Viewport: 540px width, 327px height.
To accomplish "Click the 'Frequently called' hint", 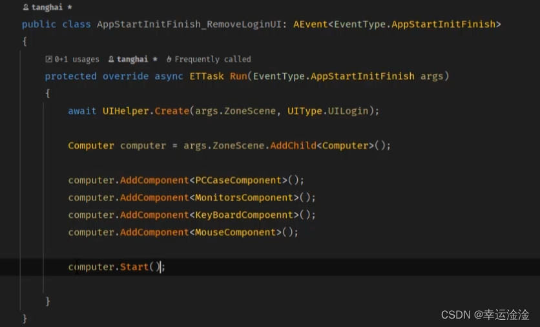I will (x=213, y=59).
